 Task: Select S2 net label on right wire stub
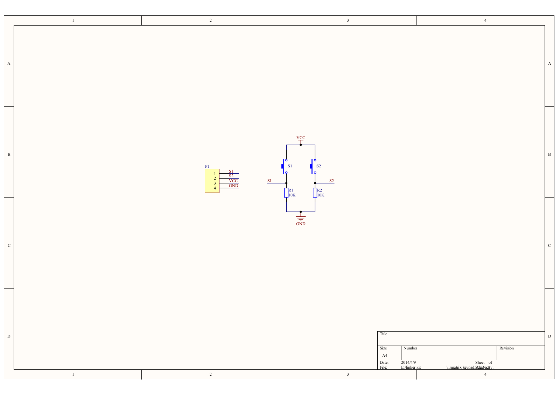(x=331, y=181)
